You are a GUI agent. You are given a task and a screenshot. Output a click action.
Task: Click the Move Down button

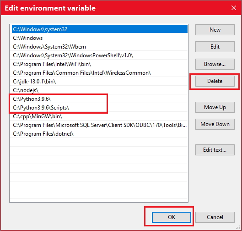(x=215, y=124)
